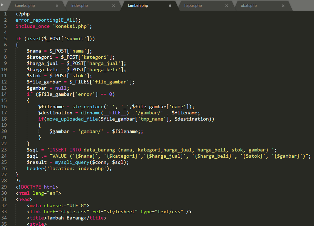Click the $stok assignment line
Screen dimensions: 314x226
pyautogui.click(x=59, y=76)
